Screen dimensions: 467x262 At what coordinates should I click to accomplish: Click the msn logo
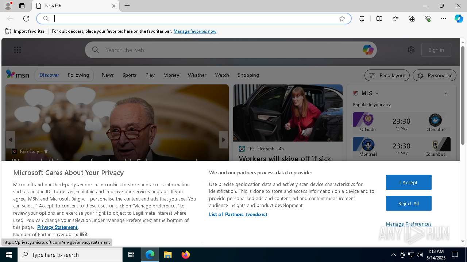18,75
